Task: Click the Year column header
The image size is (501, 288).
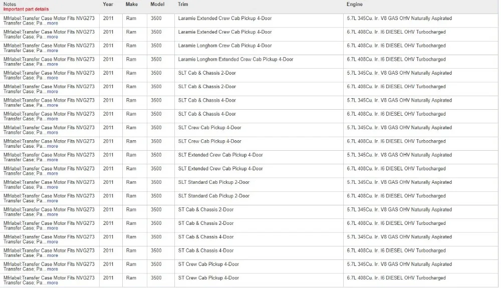Action: pos(108,4)
